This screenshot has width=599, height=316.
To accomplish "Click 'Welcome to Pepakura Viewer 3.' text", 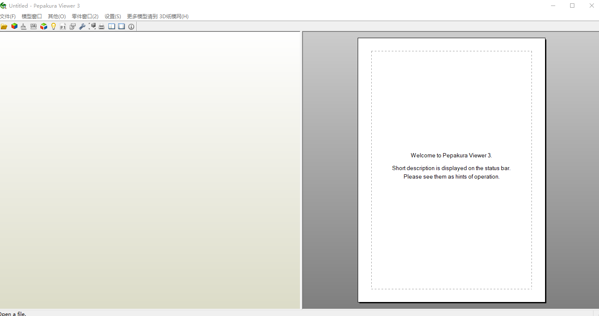I will [451, 155].
